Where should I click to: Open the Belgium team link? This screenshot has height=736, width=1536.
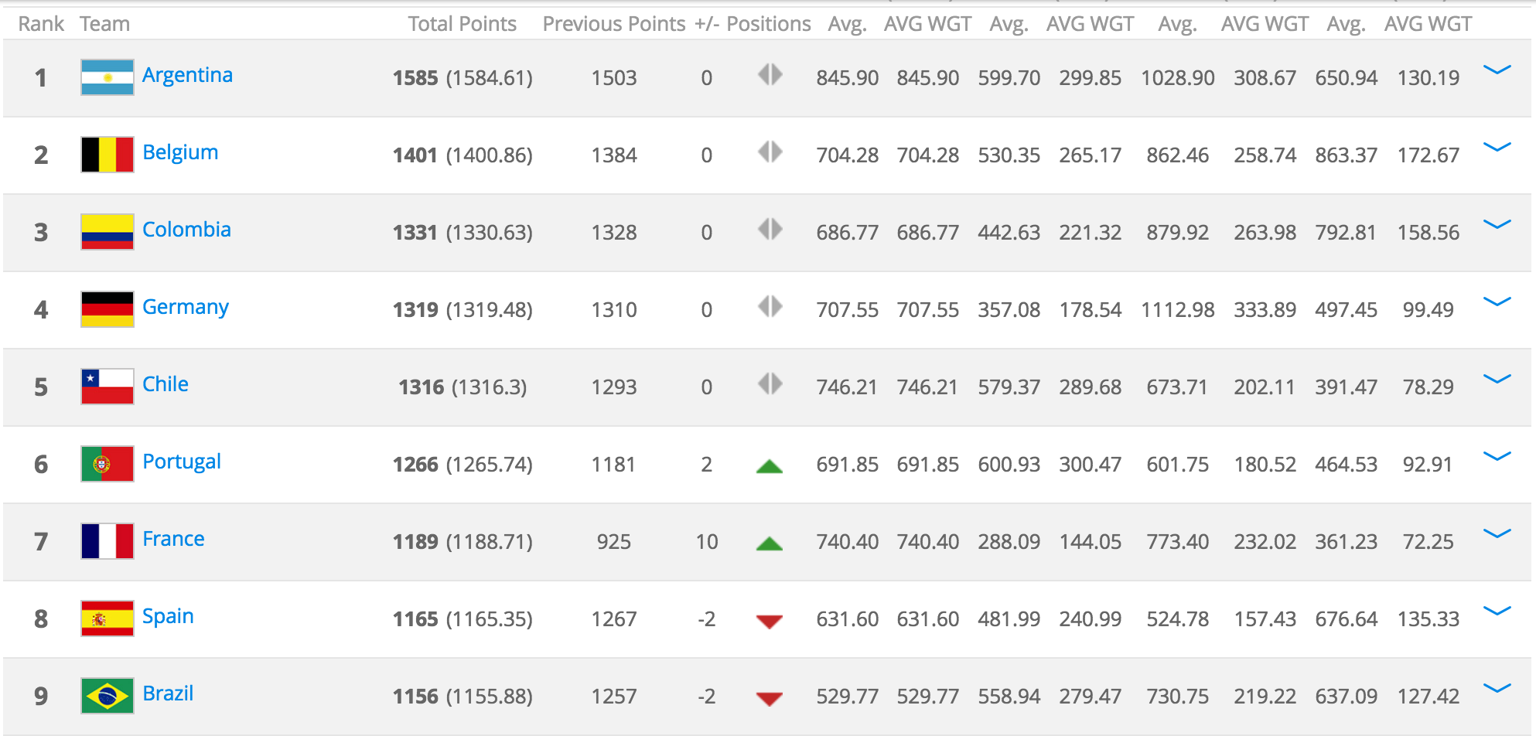(x=180, y=152)
